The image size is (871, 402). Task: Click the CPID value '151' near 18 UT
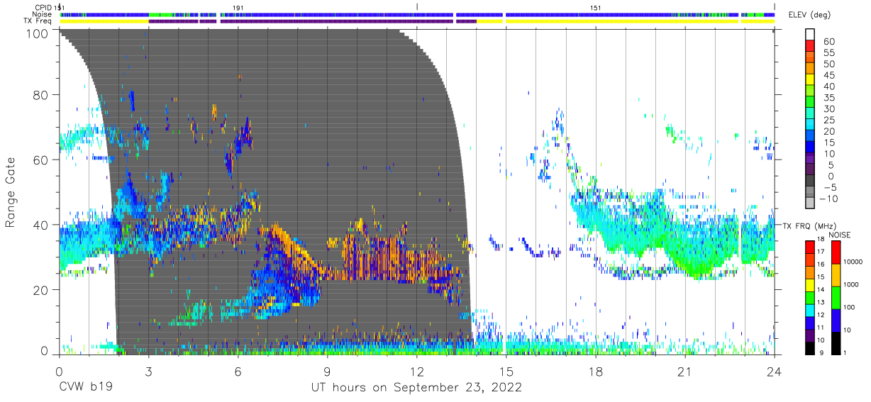click(x=596, y=7)
